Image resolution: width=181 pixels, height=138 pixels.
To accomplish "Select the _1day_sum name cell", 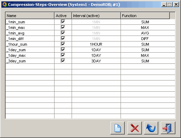I will [30, 50].
